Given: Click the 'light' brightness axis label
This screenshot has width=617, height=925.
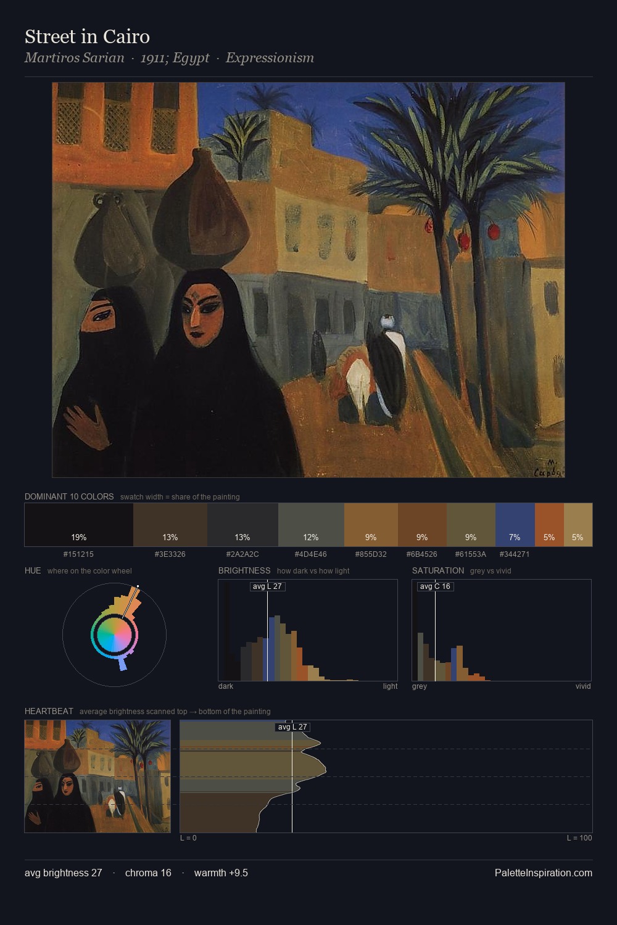Looking at the screenshot, I should pyautogui.click(x=390, y=686).
